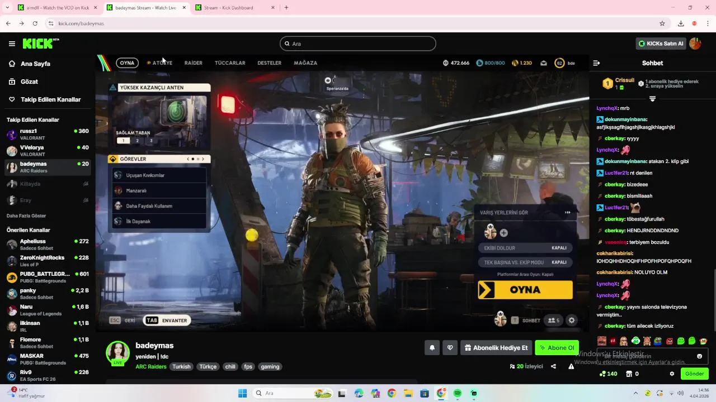This screenshot has width=716, height=402.
Task: Bookmark this page with star icon
Action: 662,23
